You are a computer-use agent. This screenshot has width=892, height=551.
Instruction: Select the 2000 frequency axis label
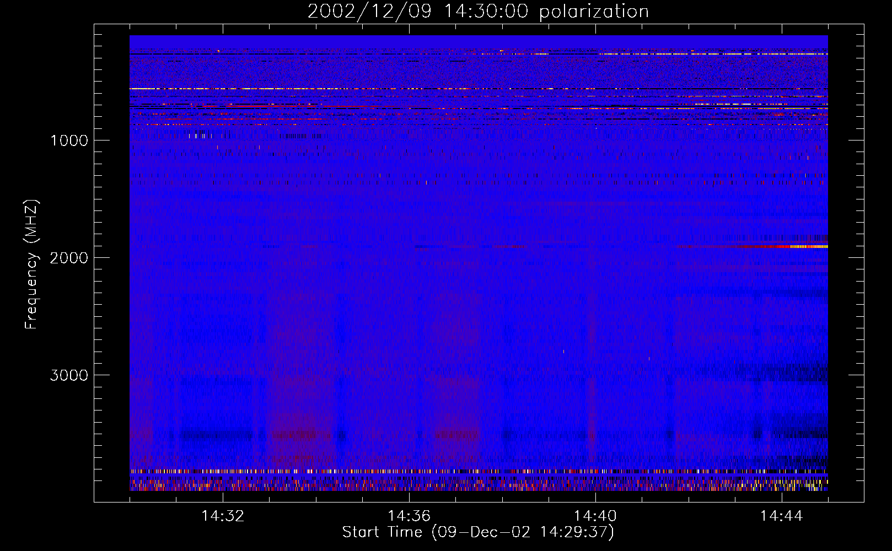tap(69, 258)
